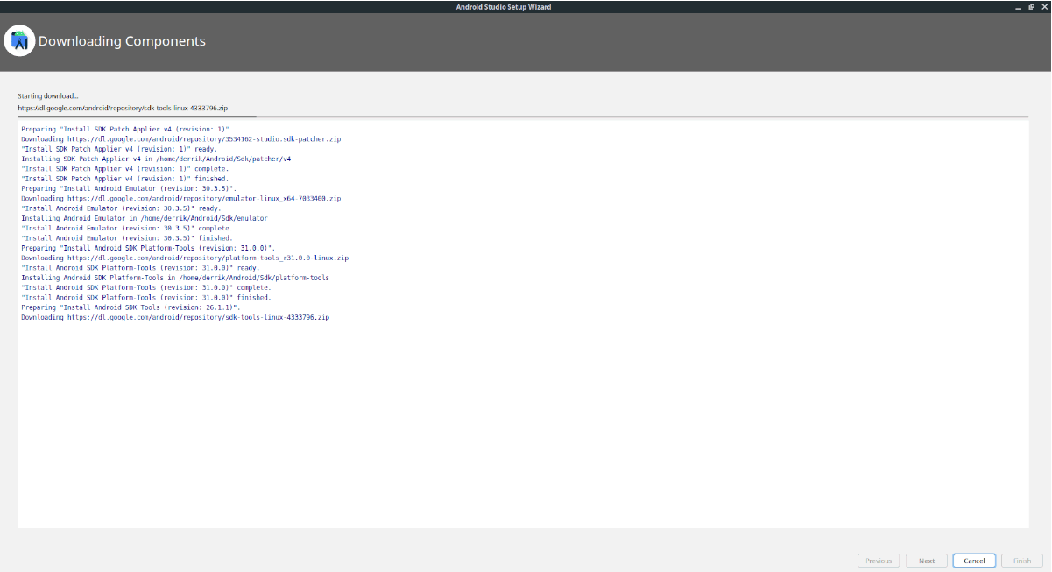Screen dimensions: 1052x572
Task: Minimize the Setup Wizard window
Action: pos(1017,6)
